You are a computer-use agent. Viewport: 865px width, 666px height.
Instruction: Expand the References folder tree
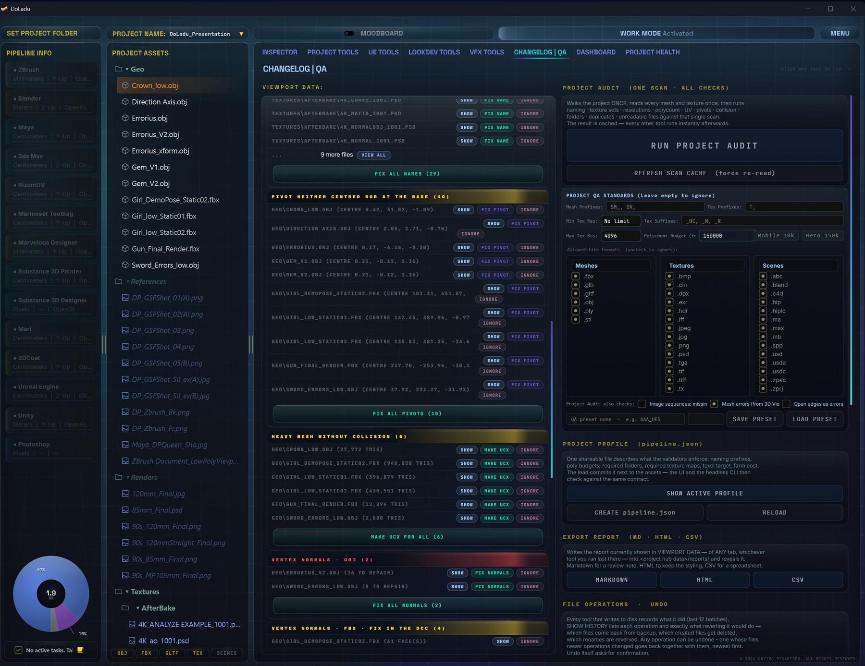pos(128,281)
